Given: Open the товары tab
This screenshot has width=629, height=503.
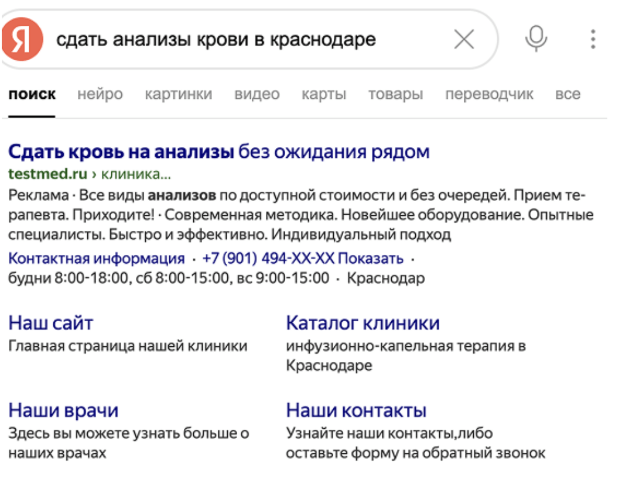Looking at the screenshot, I should point(395,94).
